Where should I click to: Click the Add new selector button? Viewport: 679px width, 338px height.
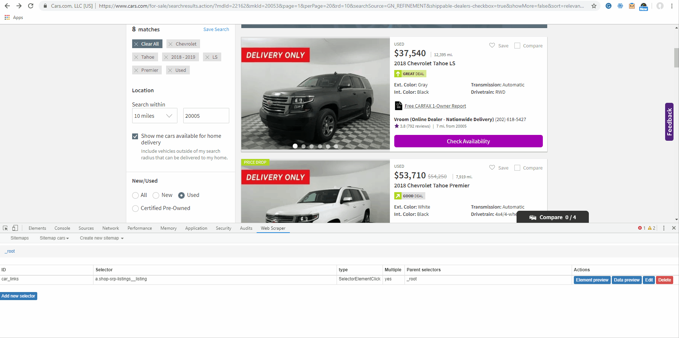[19, 296]
